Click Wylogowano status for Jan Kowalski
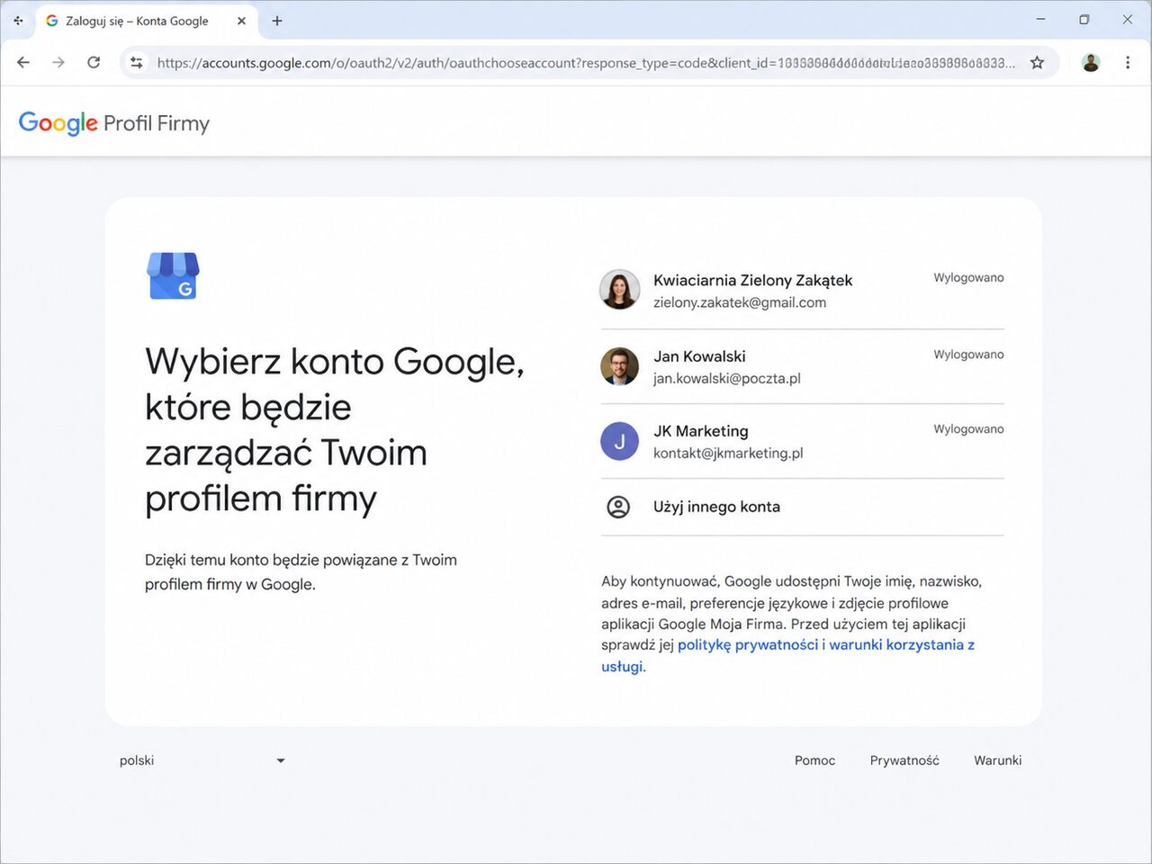 [x=968, y=354]
